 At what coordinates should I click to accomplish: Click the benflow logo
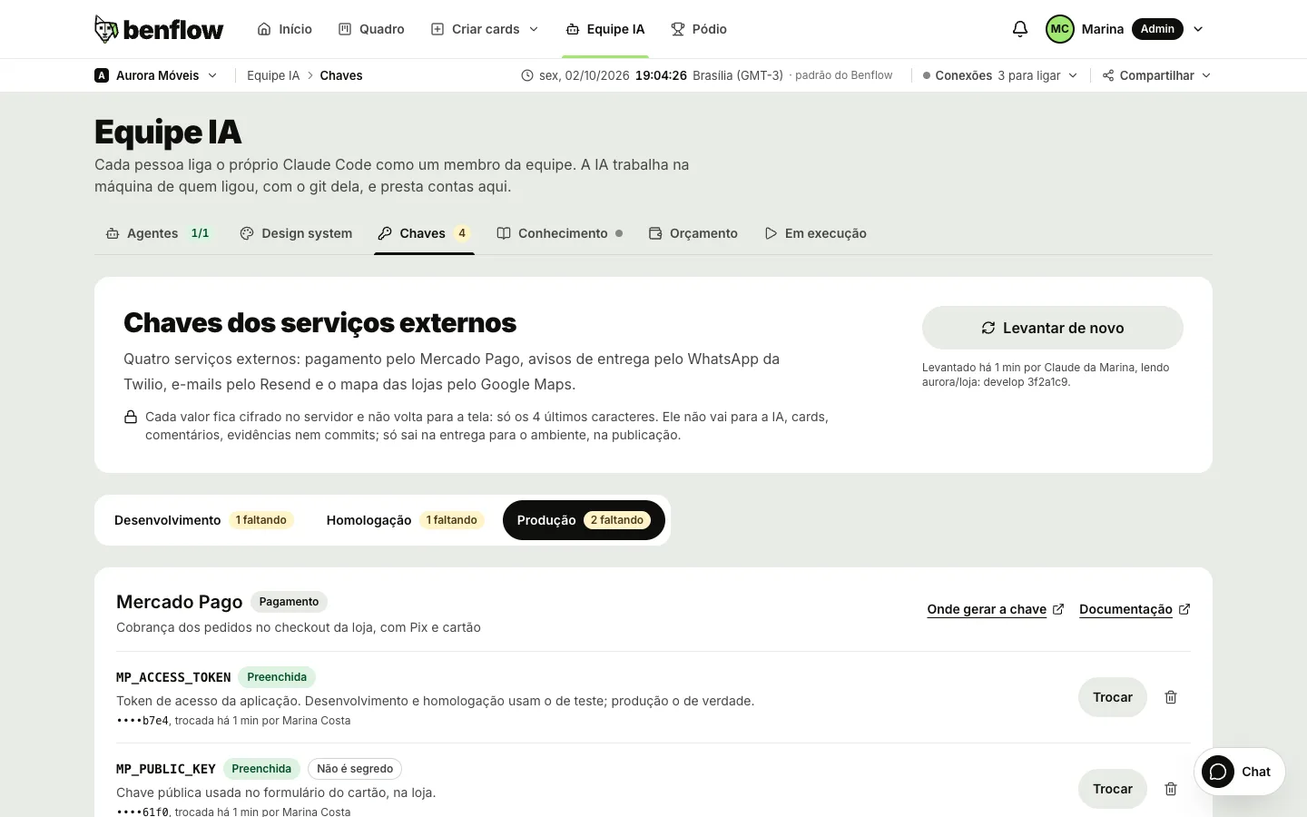pyautogui.click(x=159, y=29)
